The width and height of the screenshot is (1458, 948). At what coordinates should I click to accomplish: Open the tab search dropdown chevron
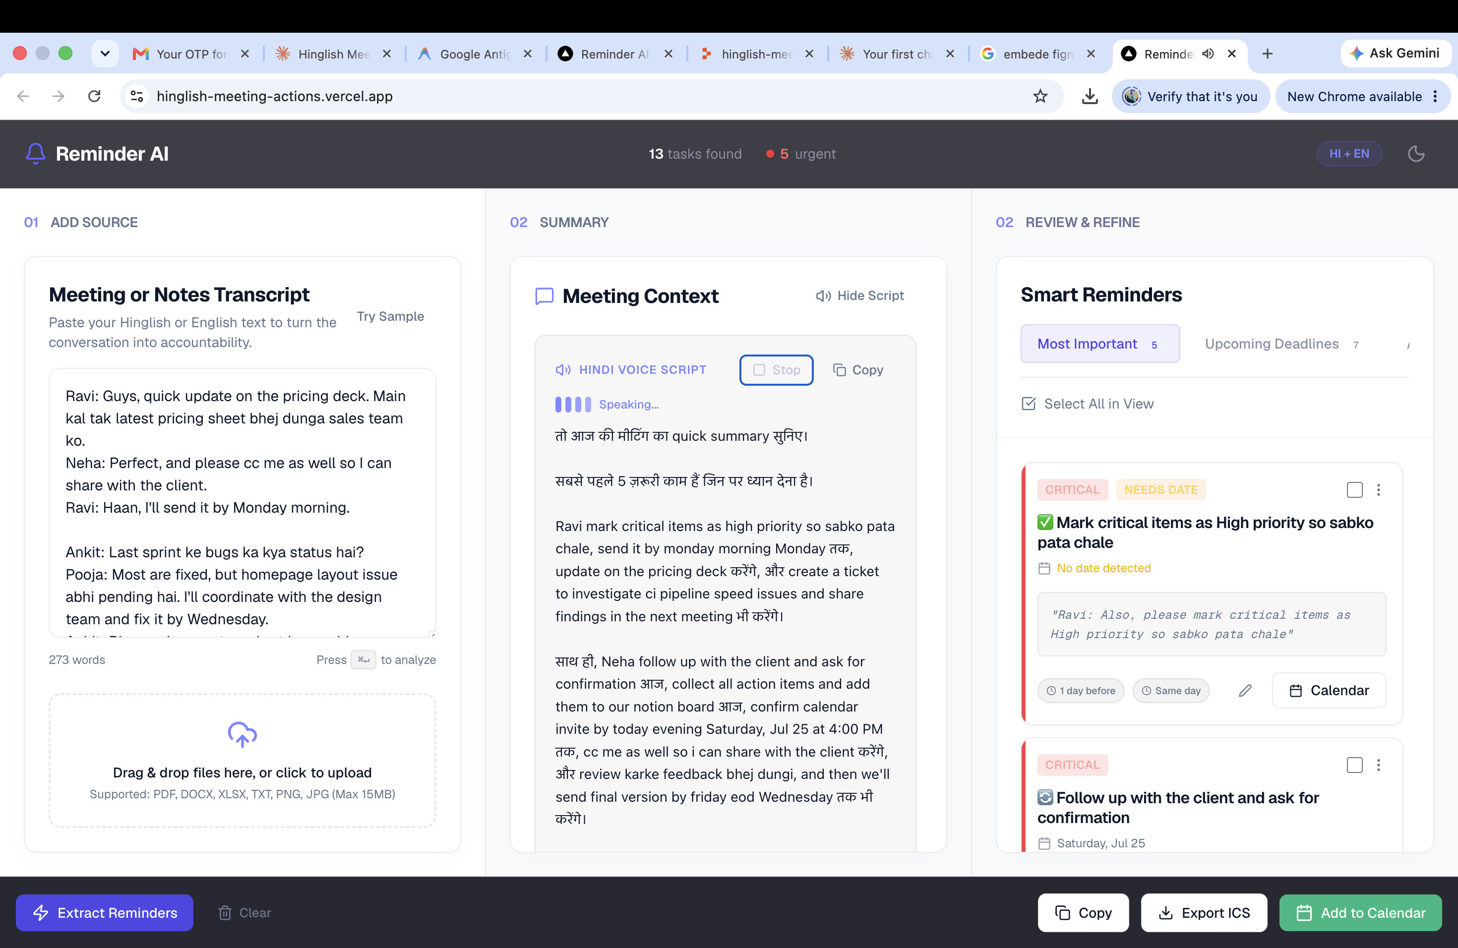(x=105, y=53)
